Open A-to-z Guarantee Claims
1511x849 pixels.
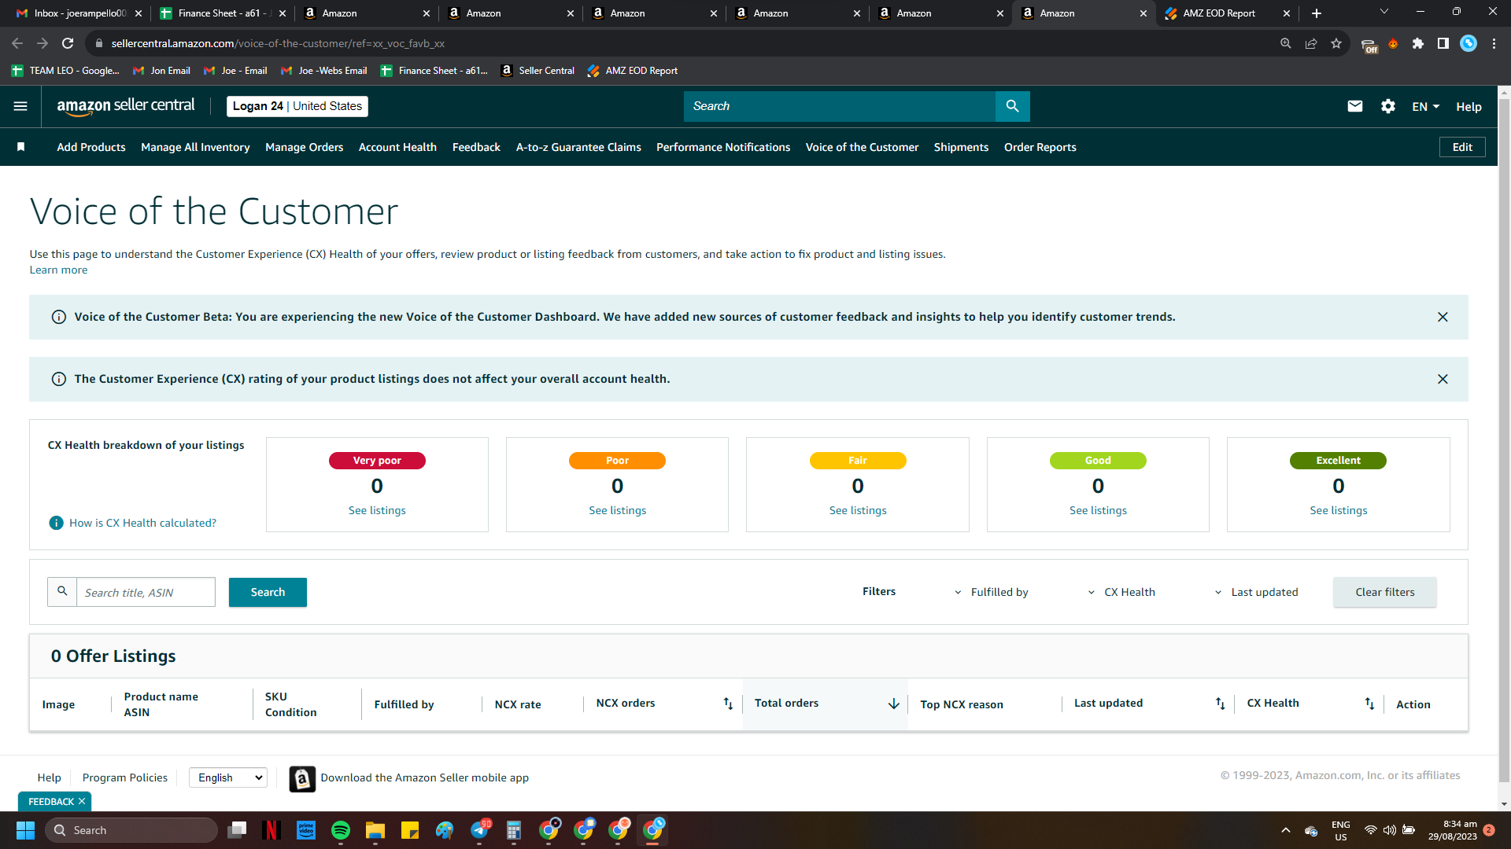coord(578,147)
